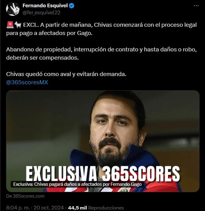Click the 'Abandono de propiedad' paragraph
The image size is (205, 211).
pos(101,54)
